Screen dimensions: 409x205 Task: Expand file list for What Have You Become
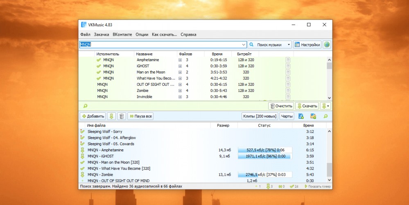(x=180, y=78)
